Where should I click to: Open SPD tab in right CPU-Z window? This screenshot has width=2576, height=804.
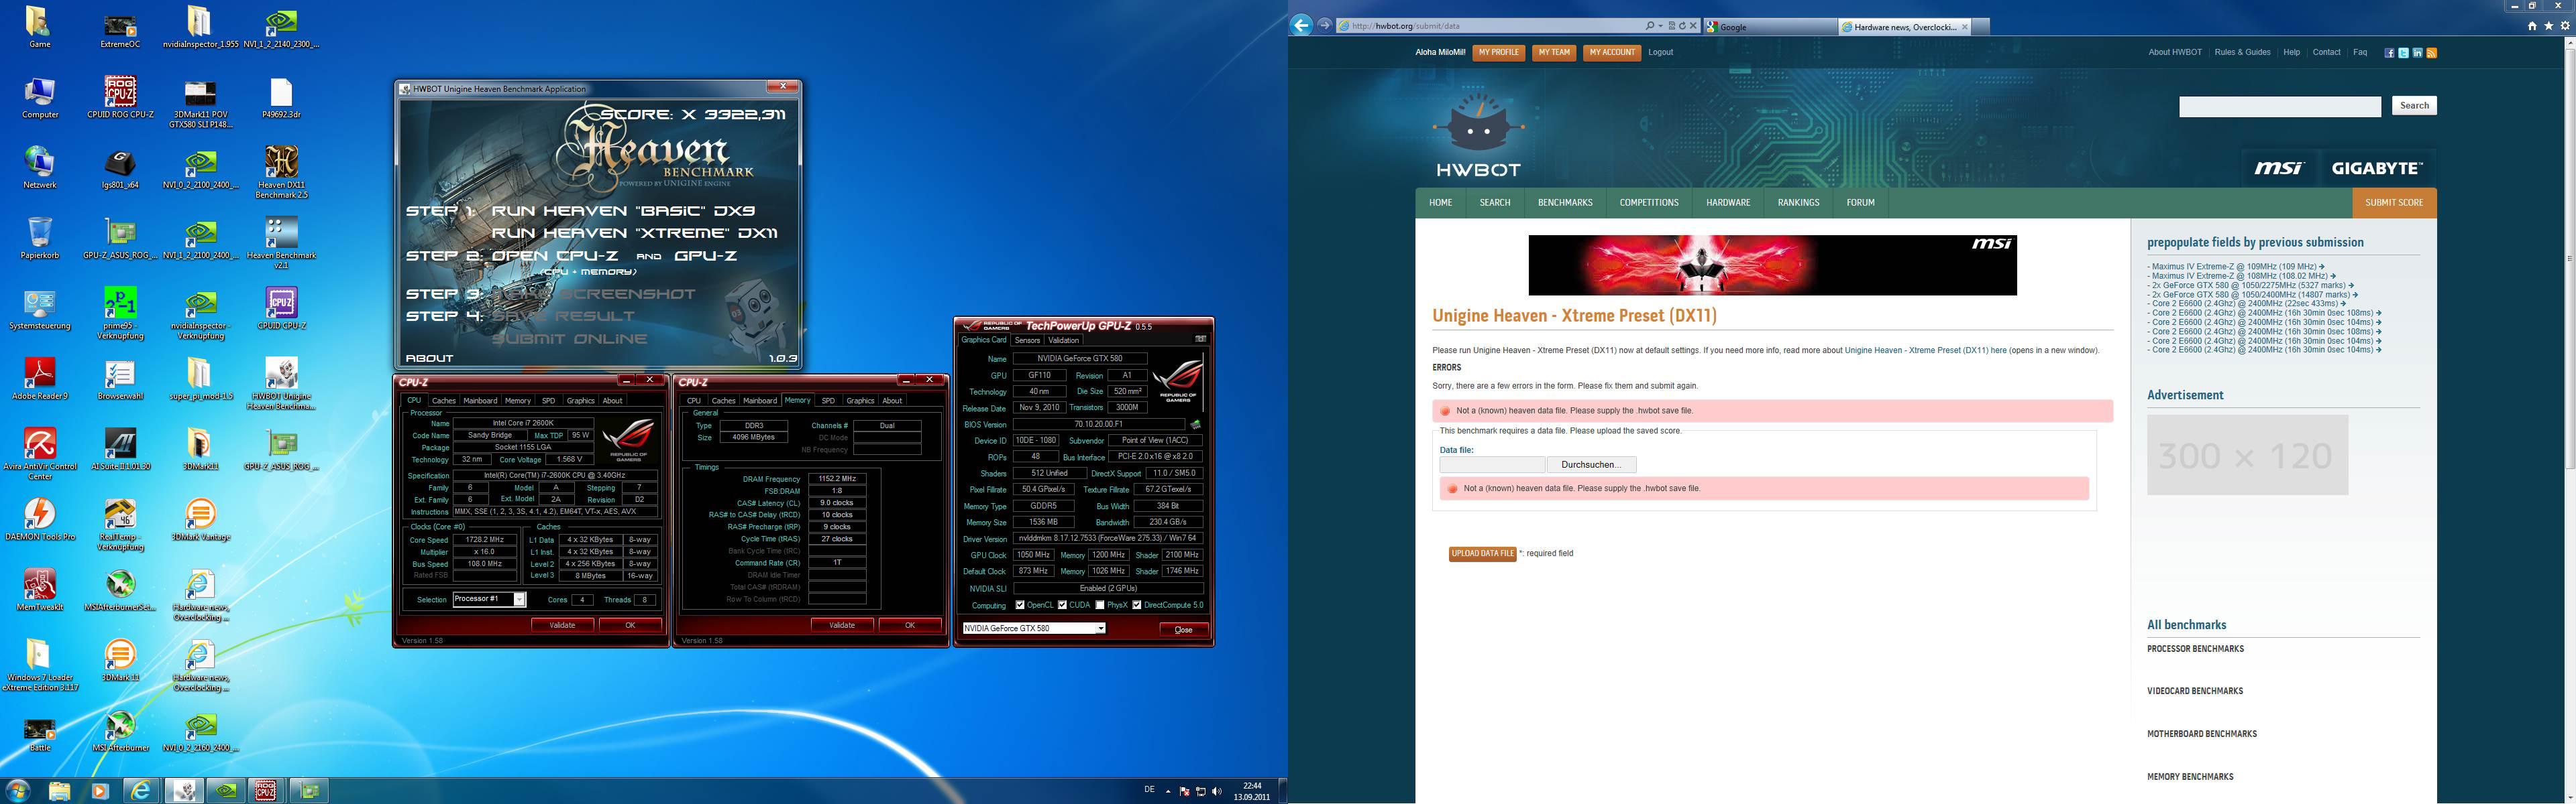(828, 401)
